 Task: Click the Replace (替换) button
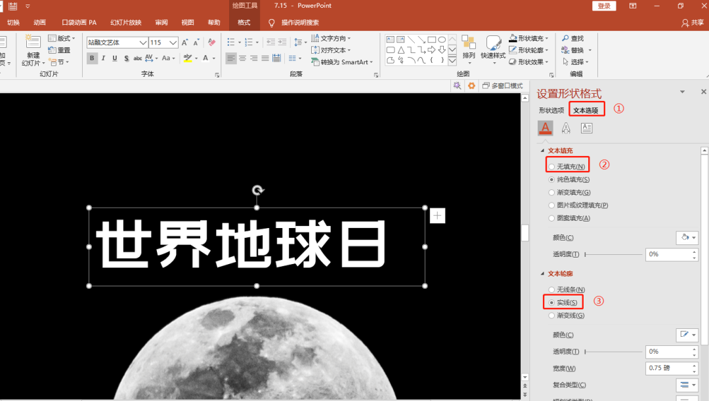576,50
